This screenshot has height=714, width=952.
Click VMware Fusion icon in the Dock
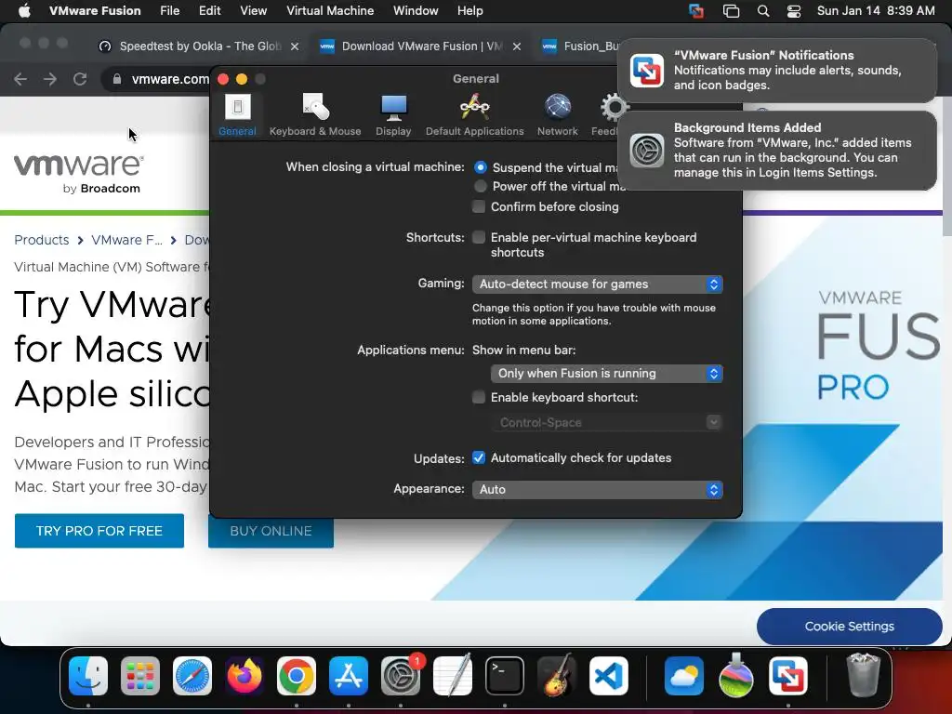(x=788, y=676)
